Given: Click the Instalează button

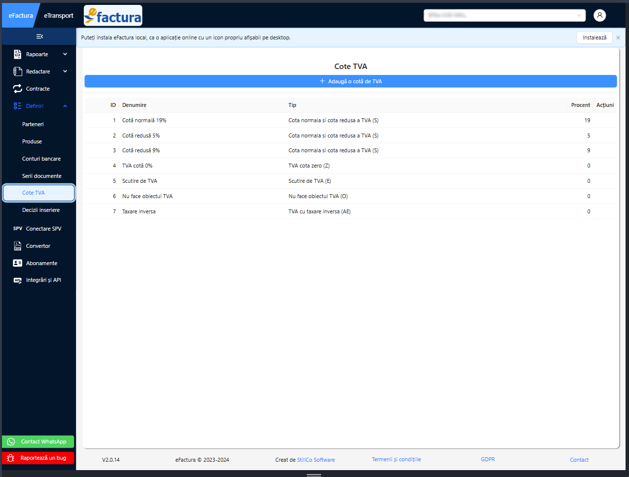Looking at the screenshot, I should (x=594, y=37).
